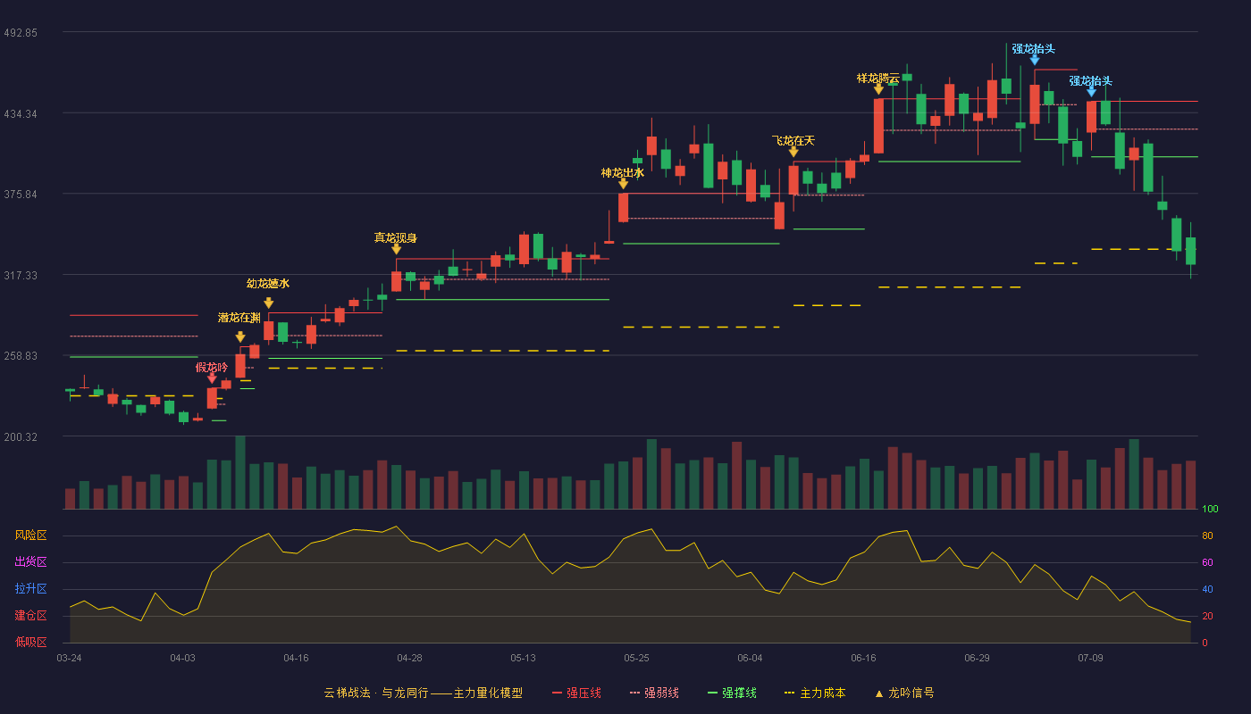Toggle the 龙吟信号 legend entry
This screenshot has width=1251, height=714.
(x=903, y=693)
